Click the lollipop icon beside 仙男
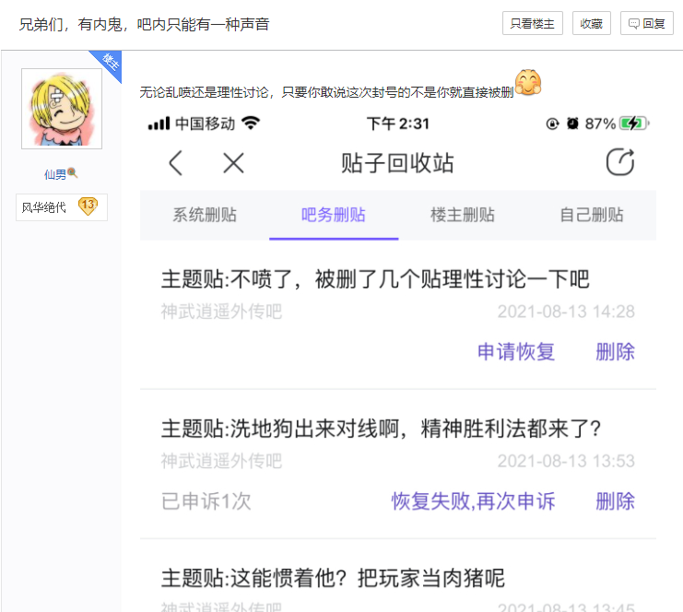Image resolution: width=683 pixels, height=612 pixels. [x=72, y=173]
